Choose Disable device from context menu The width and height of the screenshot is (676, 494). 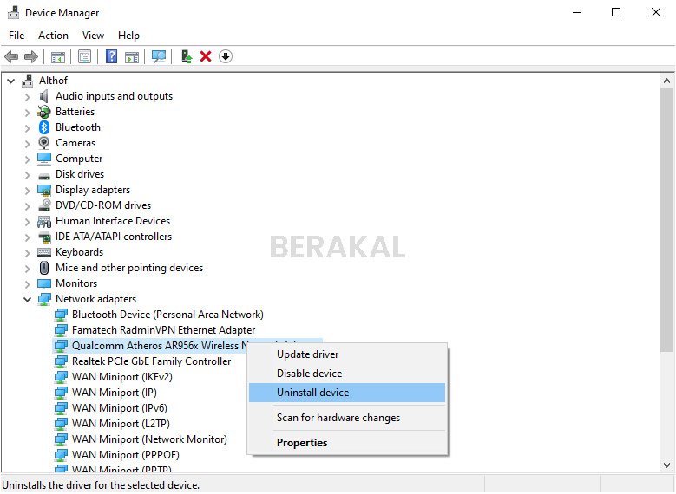click(x=347, y=374)
